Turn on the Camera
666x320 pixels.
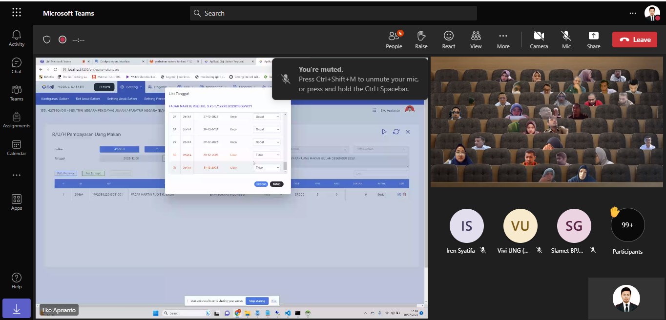tap(539, 40)
